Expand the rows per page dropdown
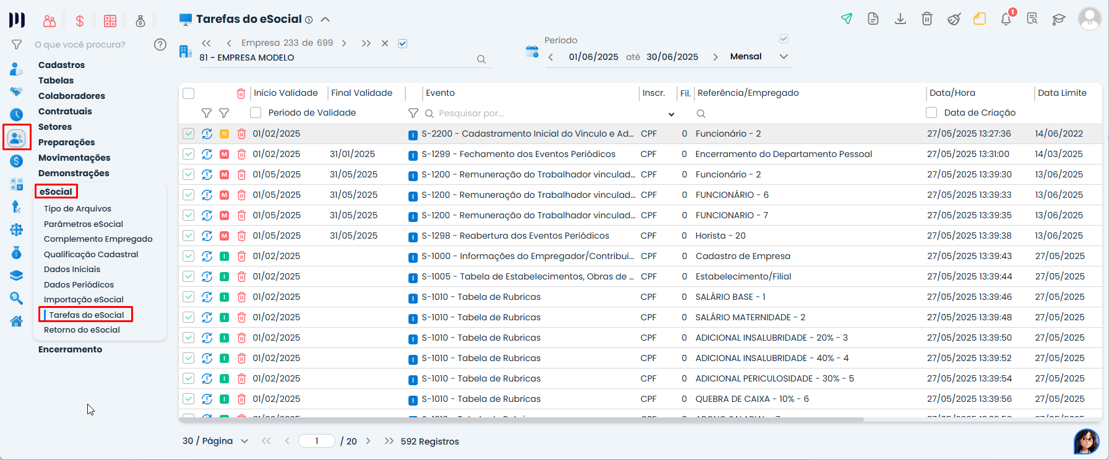 pos(244,441)
